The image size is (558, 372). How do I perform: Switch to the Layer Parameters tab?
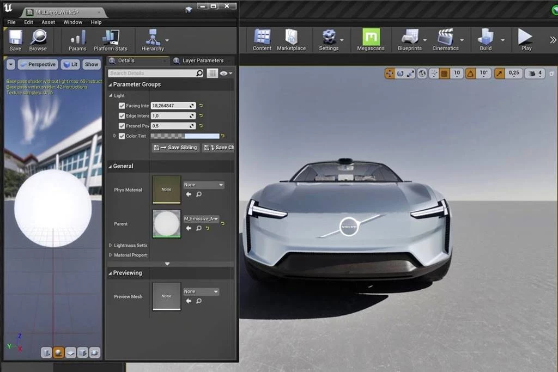[x=202, y=60]
